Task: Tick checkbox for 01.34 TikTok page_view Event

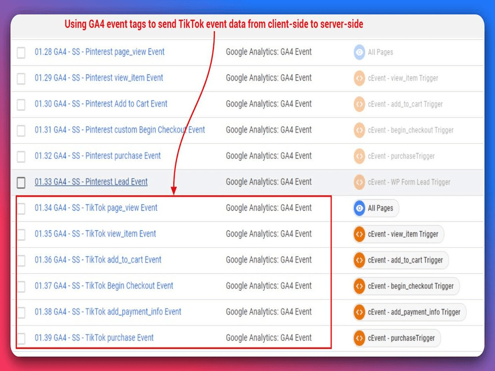Action: coord(21,209)
